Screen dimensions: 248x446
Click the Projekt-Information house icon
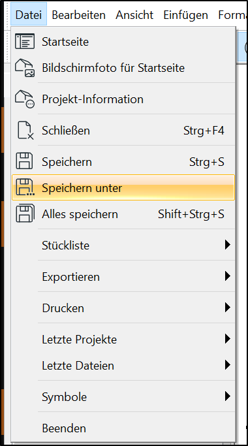(x=25, y=99)
